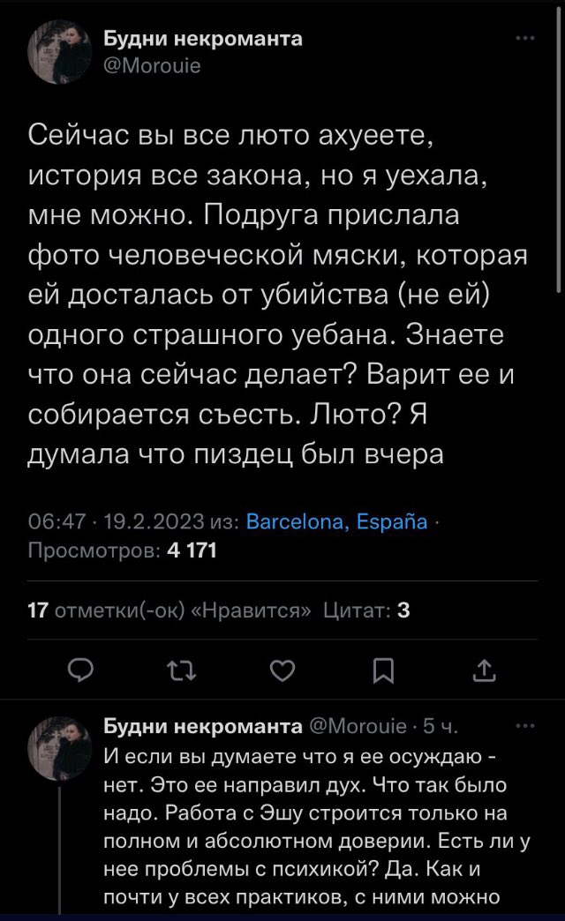This screenshot has height=921, width=565.
Task: Like the tweet with the heart icon
Action: click(x=282, y=672)
